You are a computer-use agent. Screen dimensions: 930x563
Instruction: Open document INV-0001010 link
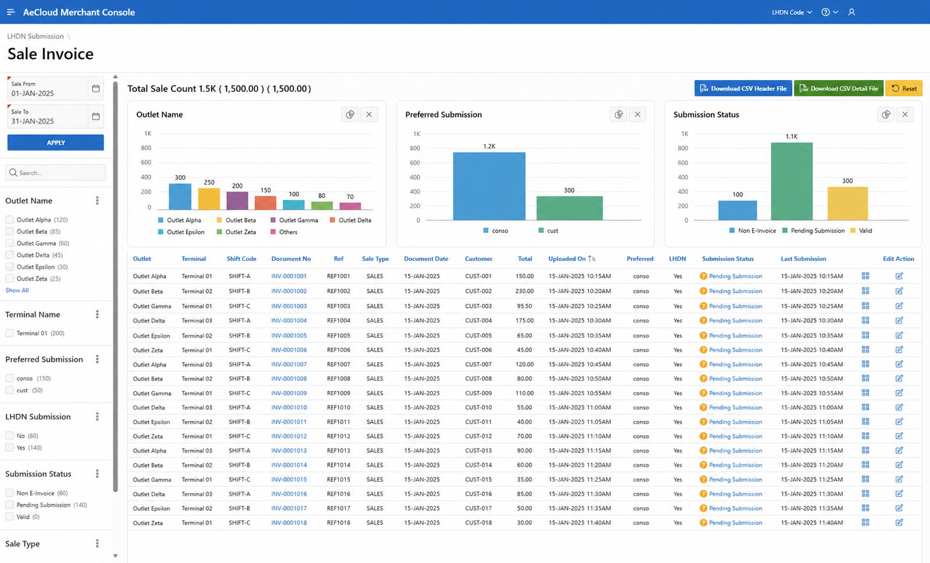pos(289,407)
